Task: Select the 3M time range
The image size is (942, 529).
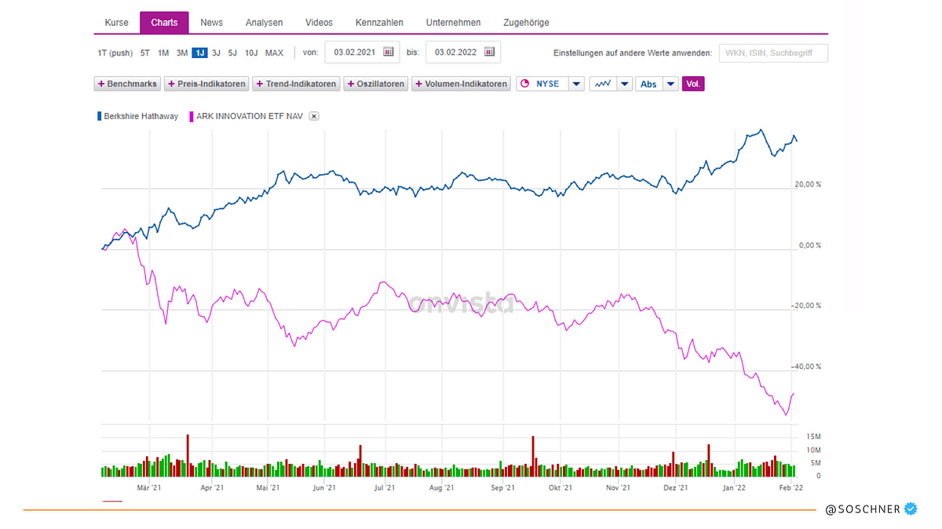Action: [182, 53]
